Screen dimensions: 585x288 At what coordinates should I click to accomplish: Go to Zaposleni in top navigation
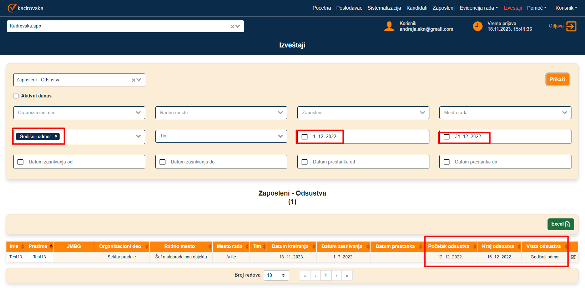point(443,8)
